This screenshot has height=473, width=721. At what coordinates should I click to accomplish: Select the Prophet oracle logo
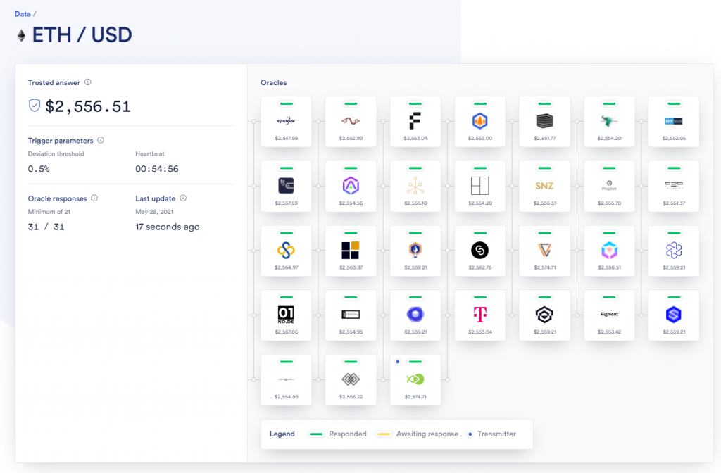click(x=609, y=186)
